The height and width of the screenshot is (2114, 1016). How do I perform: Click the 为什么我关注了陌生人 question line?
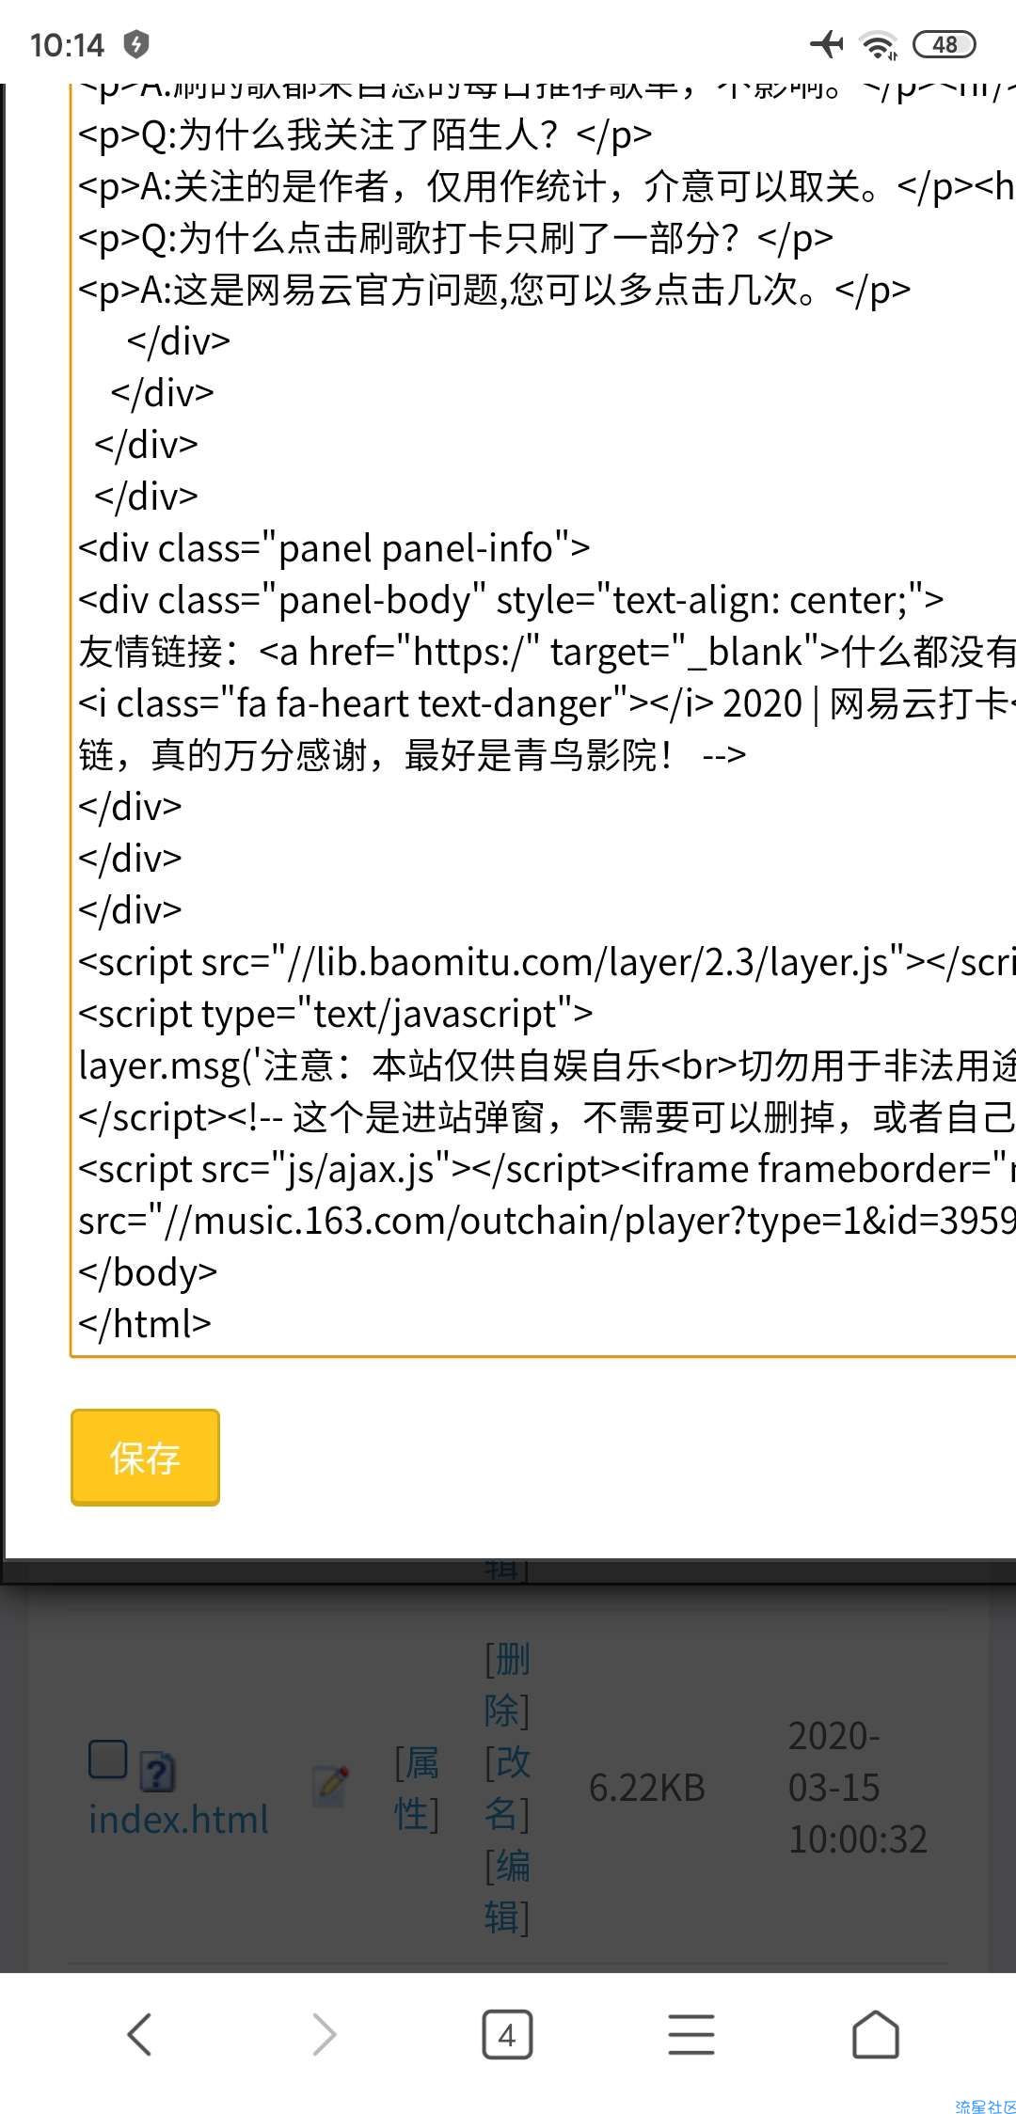[x=365, y=134]
